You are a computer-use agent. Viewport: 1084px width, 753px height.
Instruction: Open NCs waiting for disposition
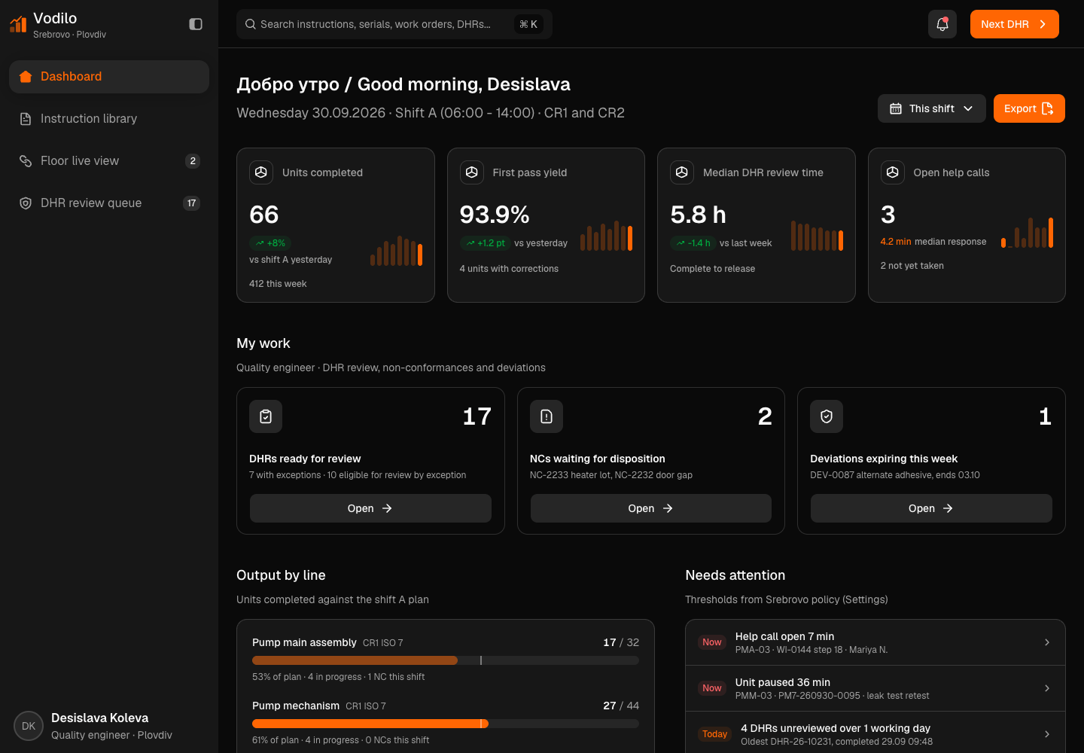pyautogui.click(x=651, y=508)
